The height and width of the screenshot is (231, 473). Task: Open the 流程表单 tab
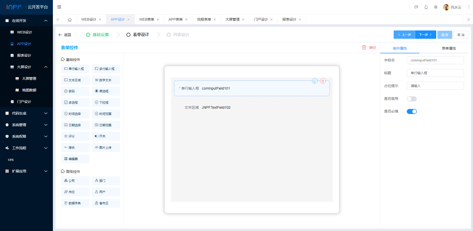[204, 20]
